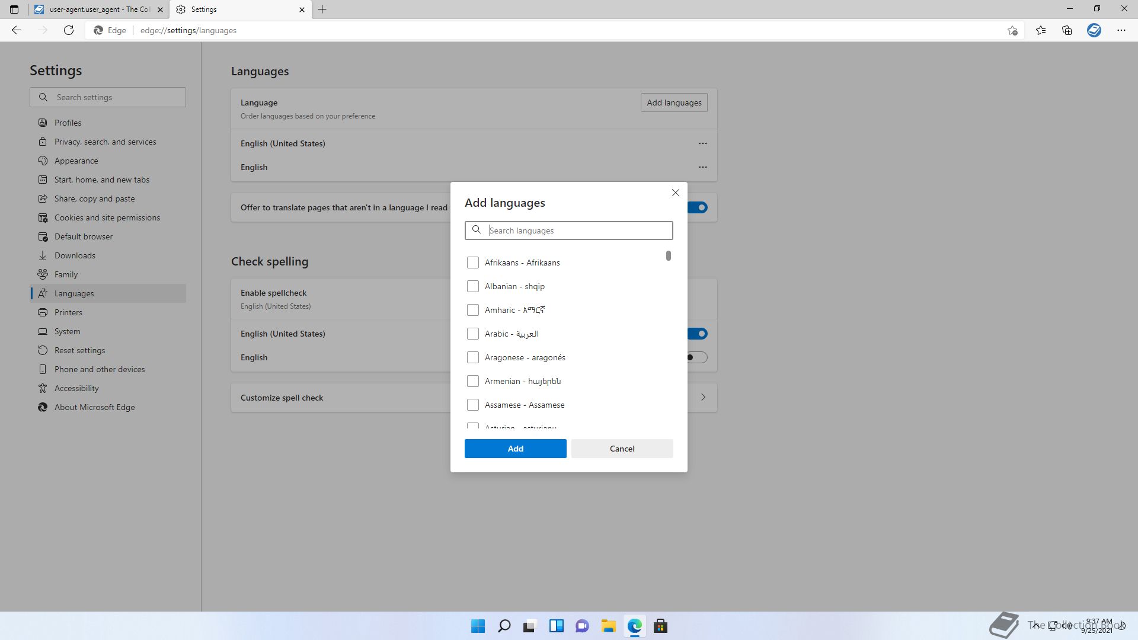This screenshot has height=640, width=1138.
Task: Check the Afrikaans language box
Action: click(x=472, y=263)
